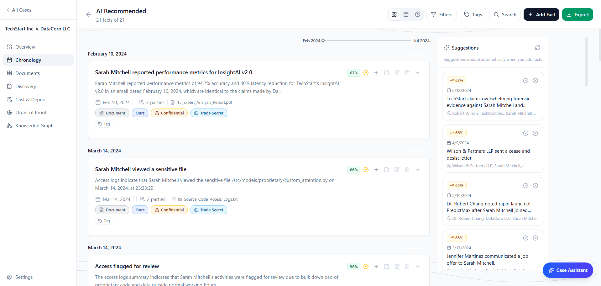The height and width of the screenshot is (286, 601).
Task: Collapse the sensitive file fact card
Action: [x=417, y=169]
